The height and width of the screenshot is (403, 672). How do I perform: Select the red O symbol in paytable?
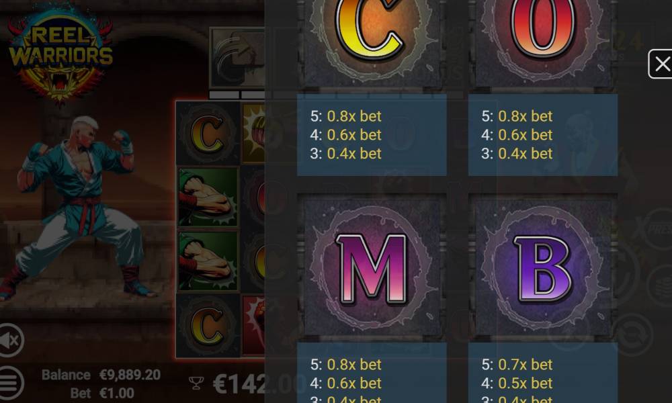coord(543,43)
